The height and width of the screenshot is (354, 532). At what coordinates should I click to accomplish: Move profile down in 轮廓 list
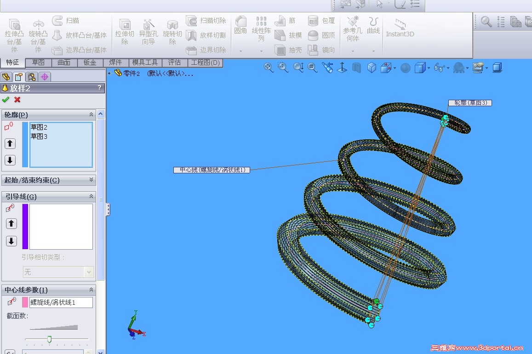[x=10, y=160]
